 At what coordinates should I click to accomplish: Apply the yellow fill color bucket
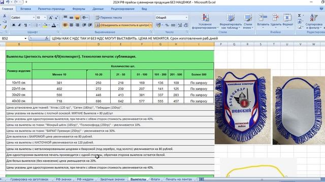click(45, 25)
